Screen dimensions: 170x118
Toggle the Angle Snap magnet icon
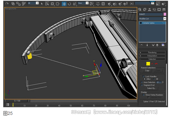(x=115, y=4)
